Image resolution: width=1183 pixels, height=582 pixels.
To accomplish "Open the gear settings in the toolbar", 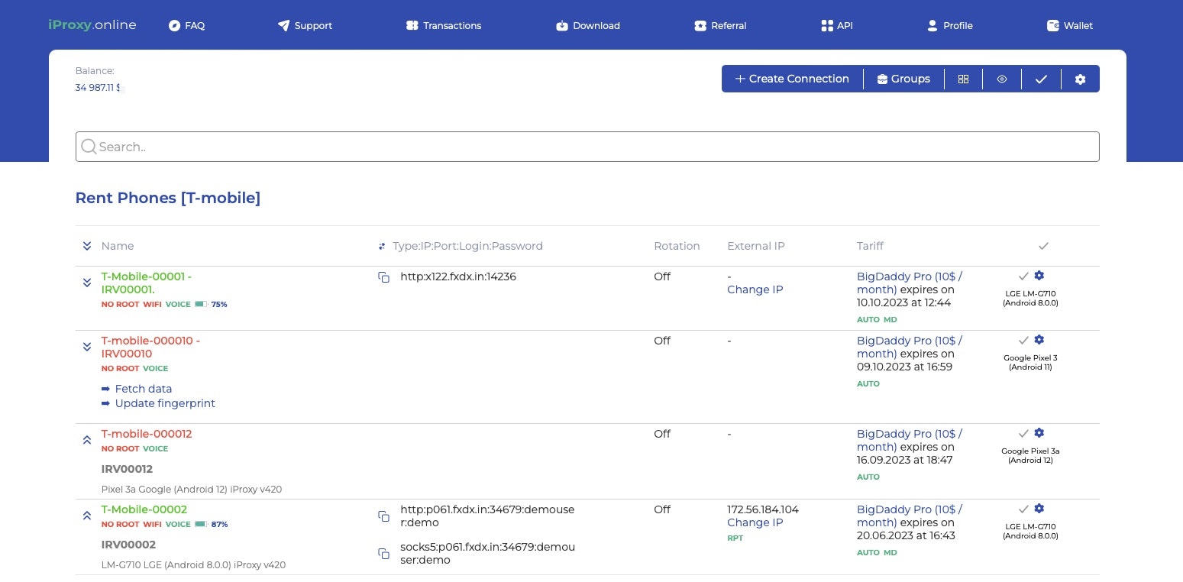I will coord(1080,79).
